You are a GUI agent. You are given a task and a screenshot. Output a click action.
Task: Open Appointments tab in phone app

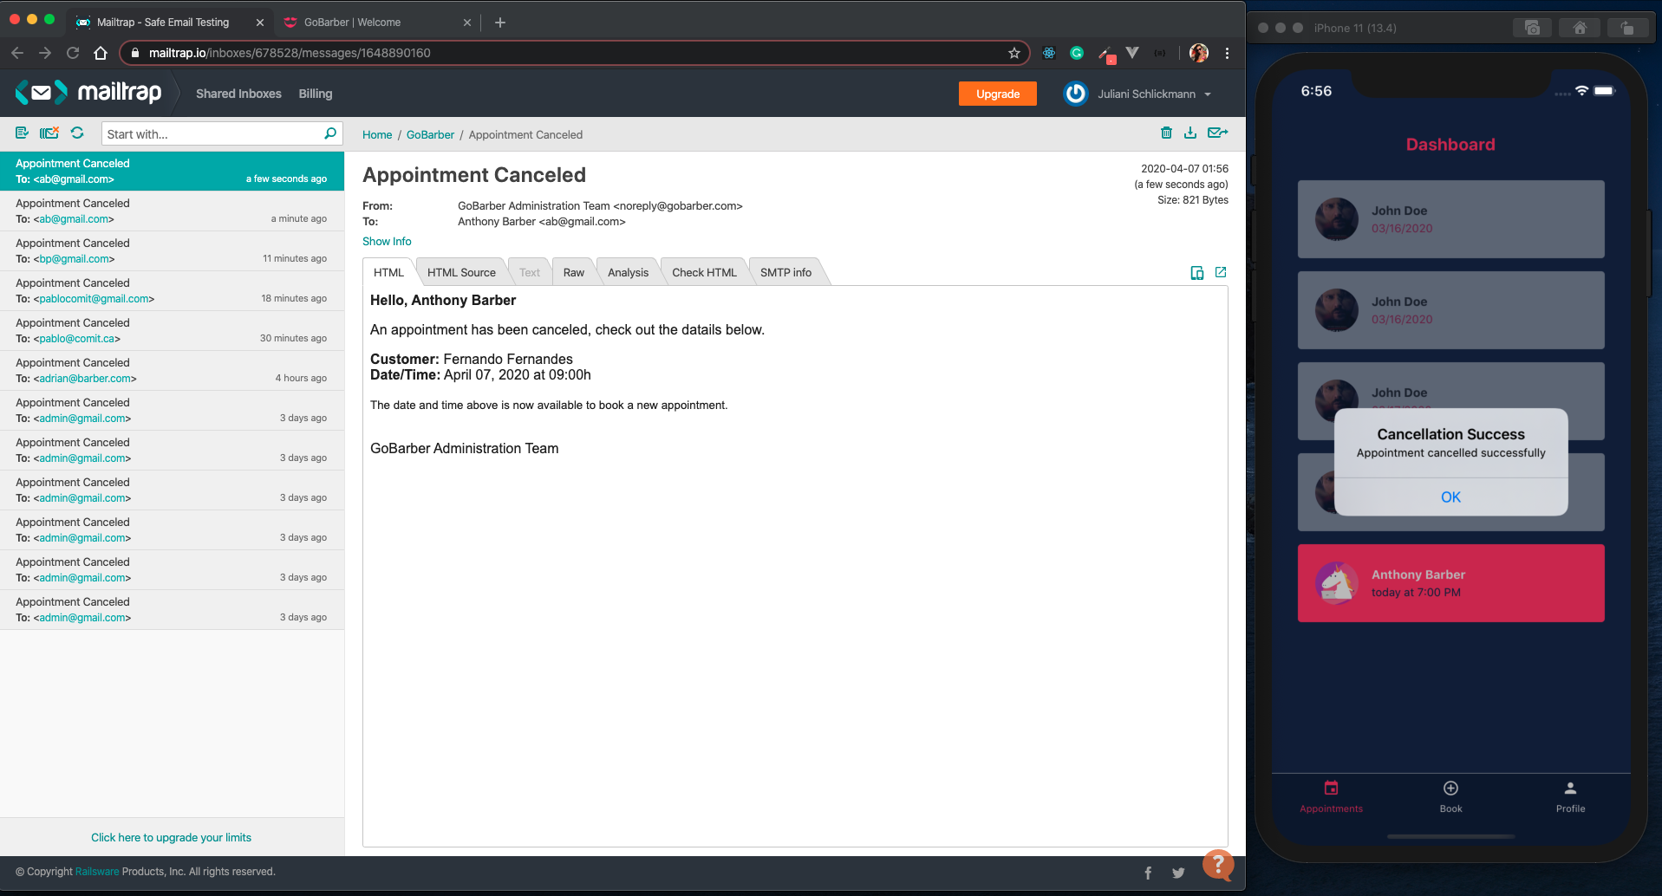pos(1331,796)
